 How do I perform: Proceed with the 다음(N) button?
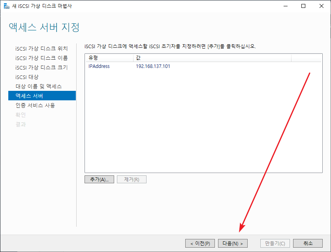(233, 243)
